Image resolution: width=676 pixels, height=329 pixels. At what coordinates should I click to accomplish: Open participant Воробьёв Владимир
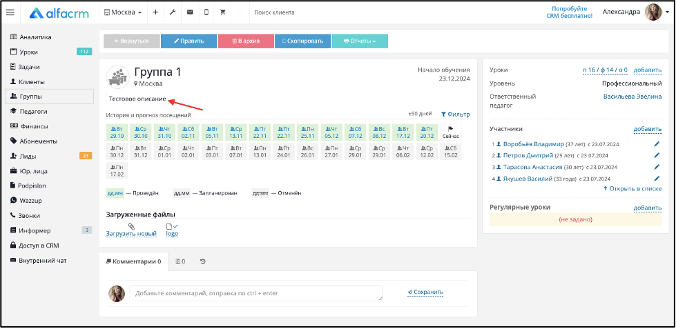(533, 144)
